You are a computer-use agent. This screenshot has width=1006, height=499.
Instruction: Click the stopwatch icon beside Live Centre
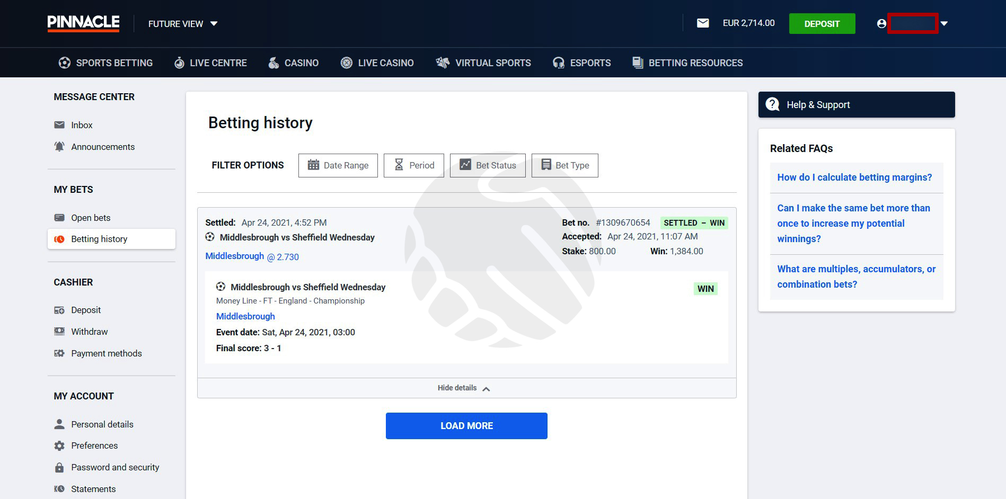coord(180,63)
